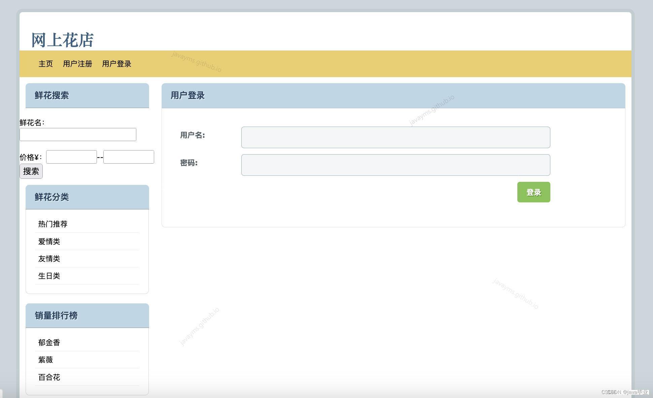Select 热门推荐 flower category

pyautogui.click(x=52, y=224)
